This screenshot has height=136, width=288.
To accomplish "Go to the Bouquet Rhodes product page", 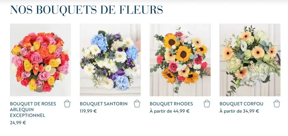I will pos(171,104).
